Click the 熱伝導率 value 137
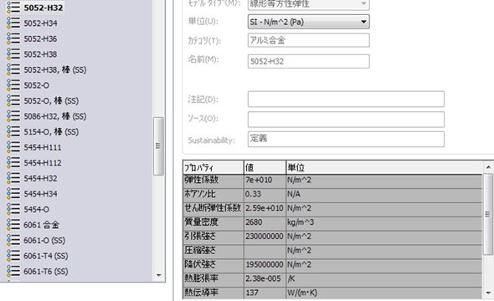This screenshot has width=494, height=301. (x=265, y=293)
